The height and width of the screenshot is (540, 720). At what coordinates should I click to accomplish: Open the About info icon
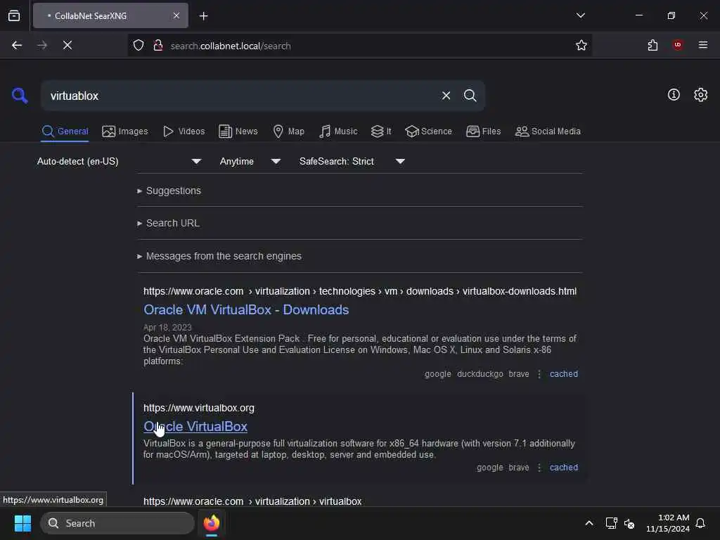coord(674,95)
